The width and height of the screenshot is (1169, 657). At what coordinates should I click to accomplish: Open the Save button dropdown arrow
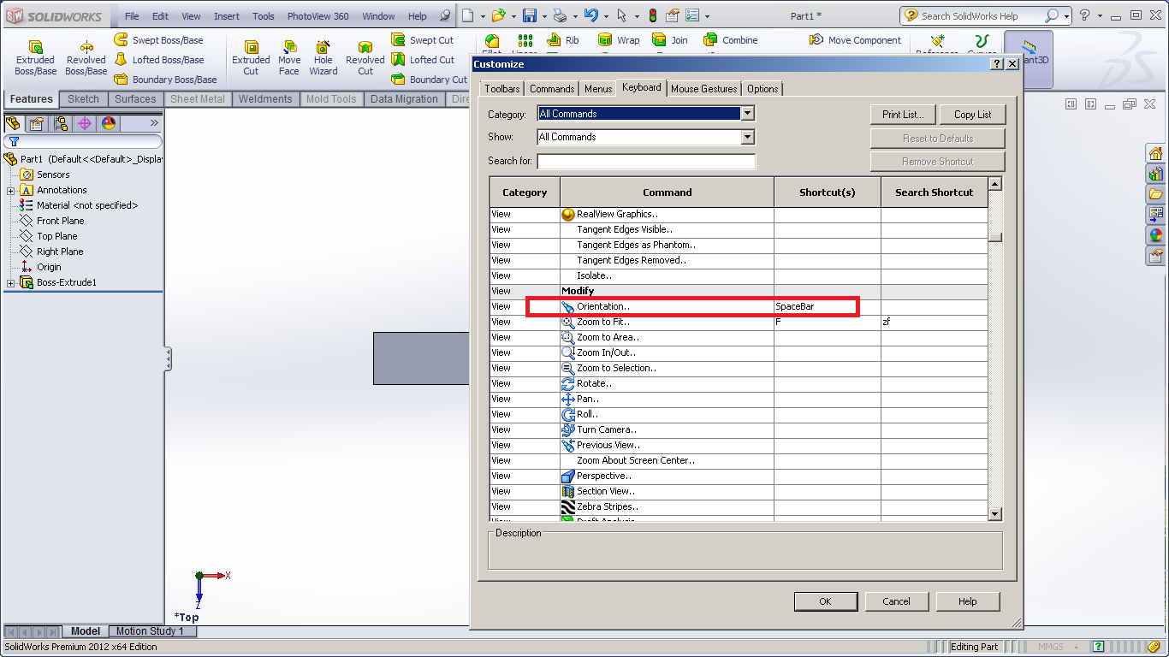543,16
